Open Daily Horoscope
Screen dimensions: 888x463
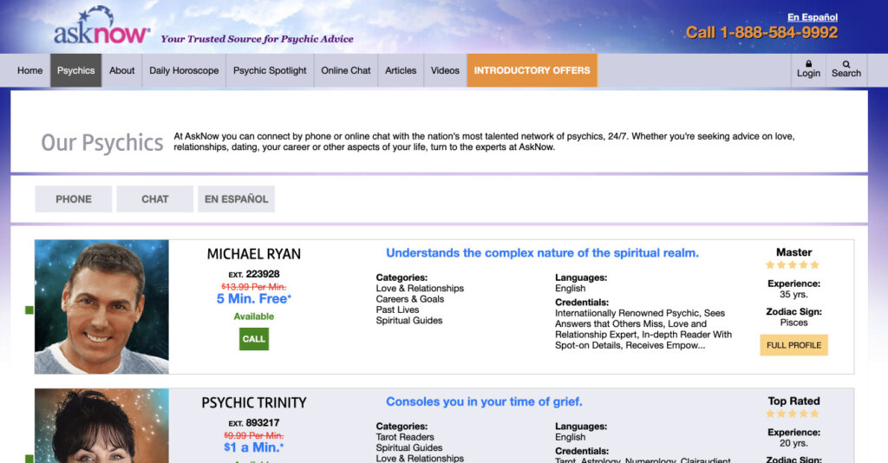(184, 70)
